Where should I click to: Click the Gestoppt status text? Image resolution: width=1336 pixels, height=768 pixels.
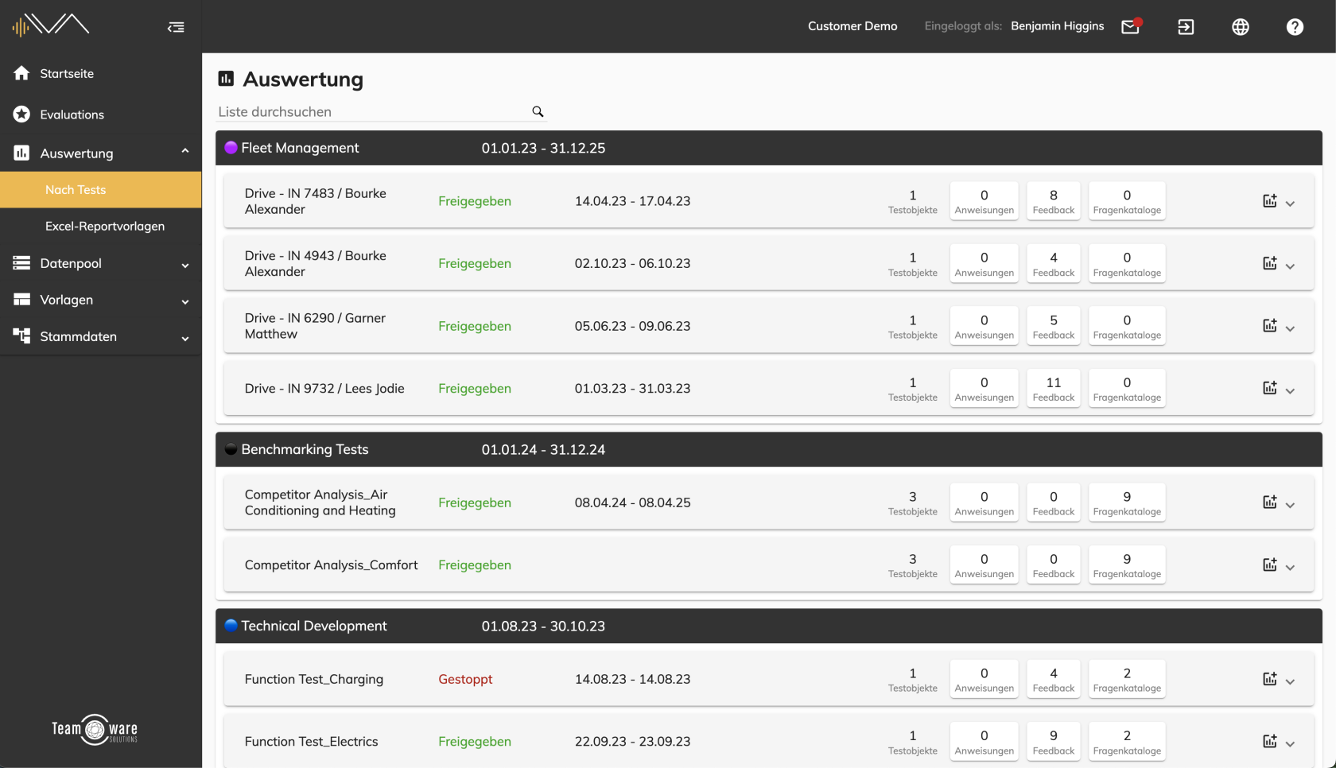coord(465,679)
